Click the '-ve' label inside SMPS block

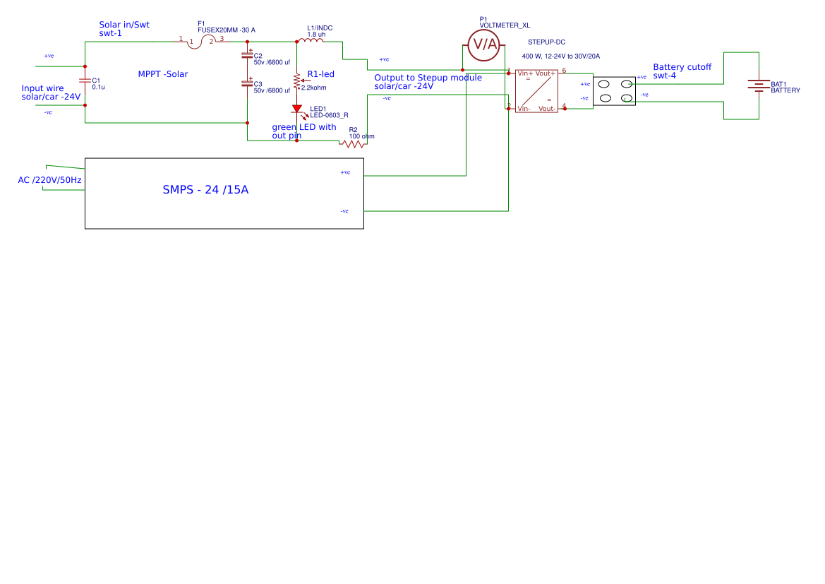pyautogui.click(x=344, y=211)
